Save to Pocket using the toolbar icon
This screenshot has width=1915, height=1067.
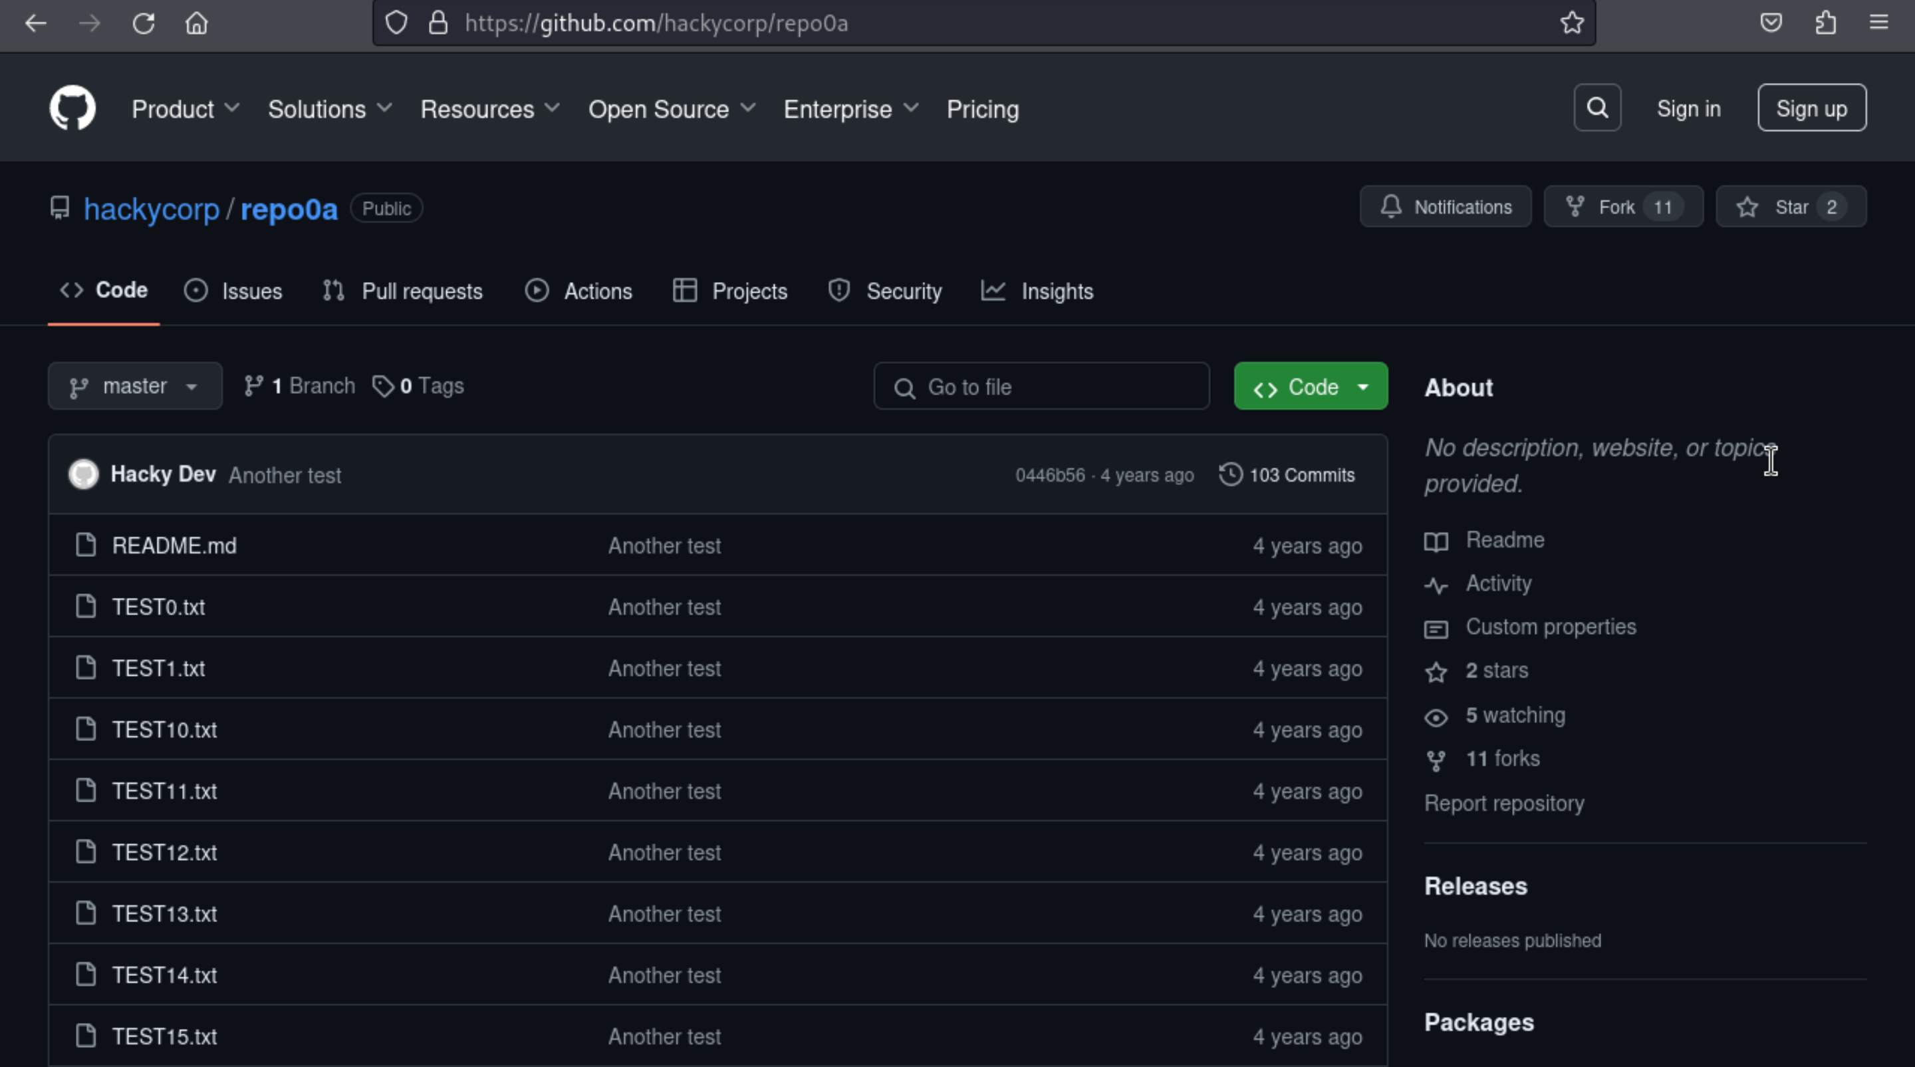pyautogui.click(x=1771, y=23)
